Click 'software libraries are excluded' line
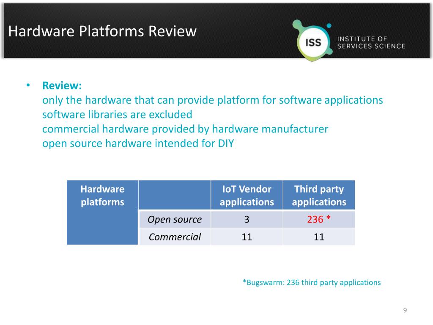 (117, 114)
